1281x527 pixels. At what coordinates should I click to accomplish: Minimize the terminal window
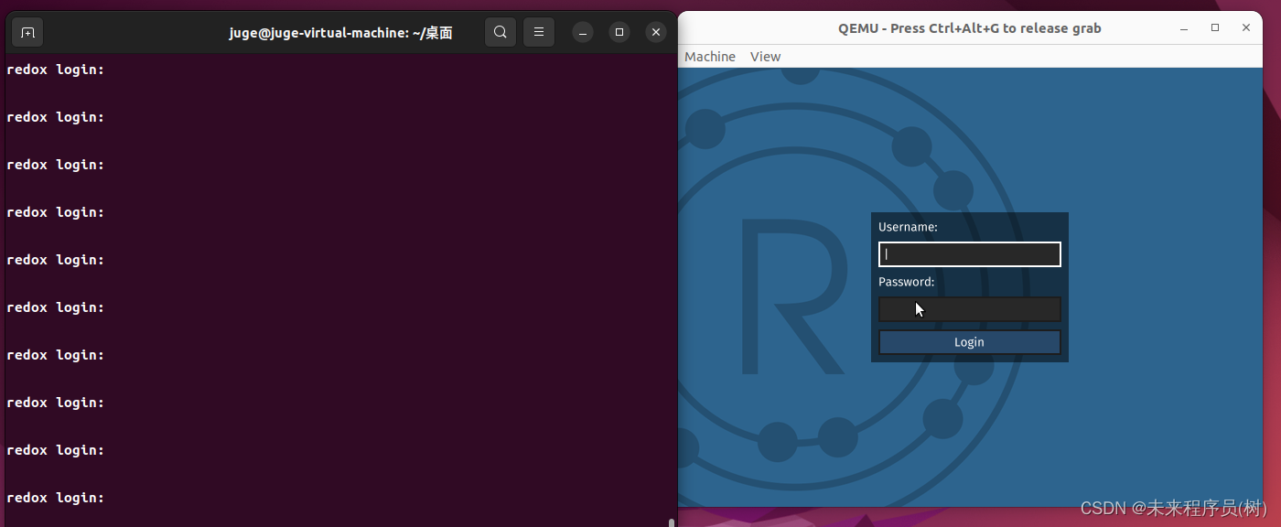(583, 31)
